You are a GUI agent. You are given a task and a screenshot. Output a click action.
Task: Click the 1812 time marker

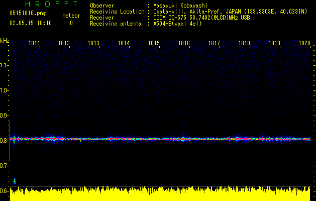[x=64, y=43]
